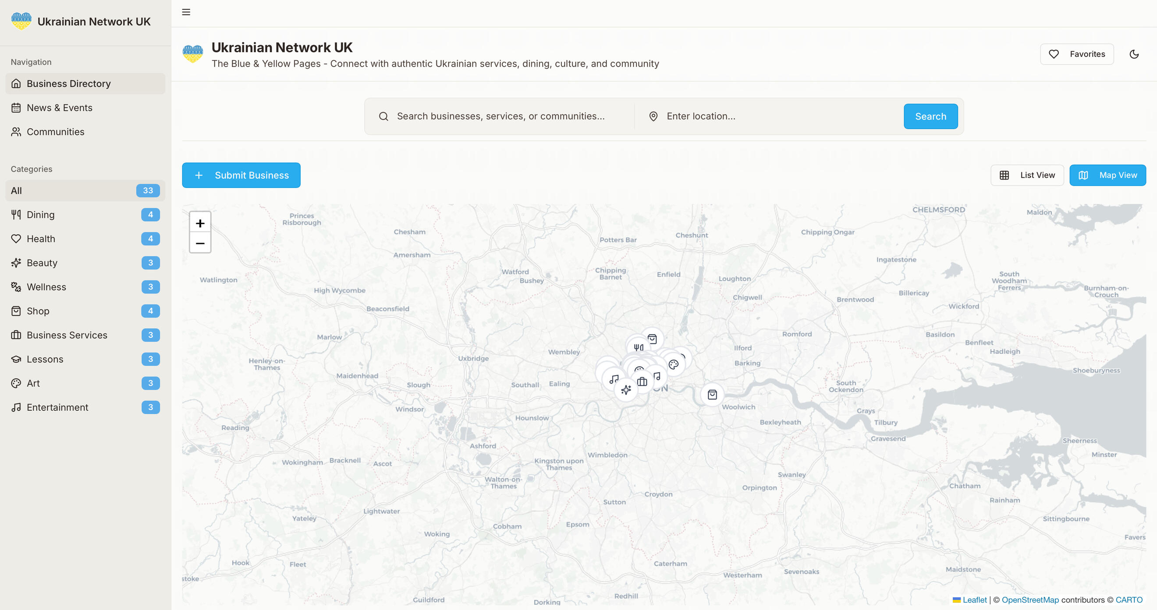Filter by Dining category
This screenshot has height=610, width=1157.
pos(40,215)
